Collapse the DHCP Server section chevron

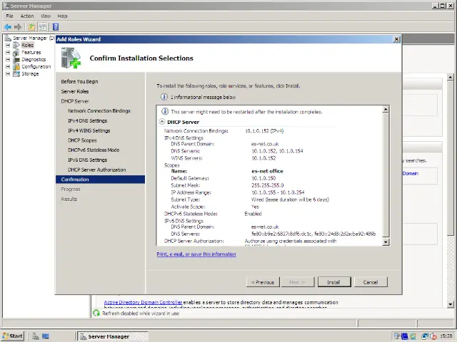coord(162,122)
